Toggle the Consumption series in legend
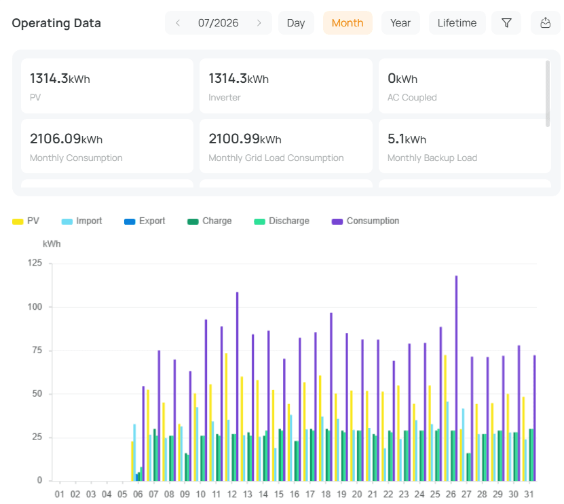 [365, 221]
